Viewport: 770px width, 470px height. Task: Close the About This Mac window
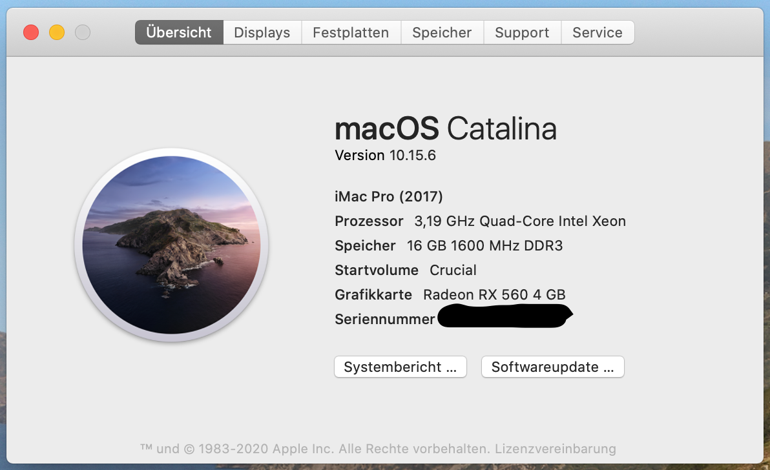(x=31, y=32)
